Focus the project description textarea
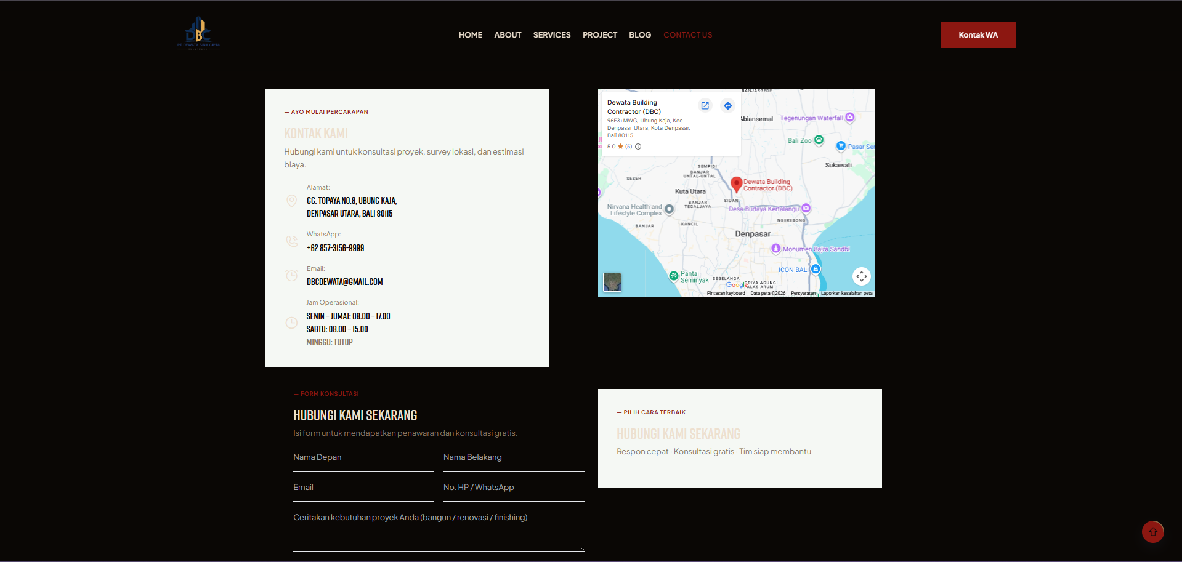The width and height of the screenshot is (1182, 562). [439, 529]
